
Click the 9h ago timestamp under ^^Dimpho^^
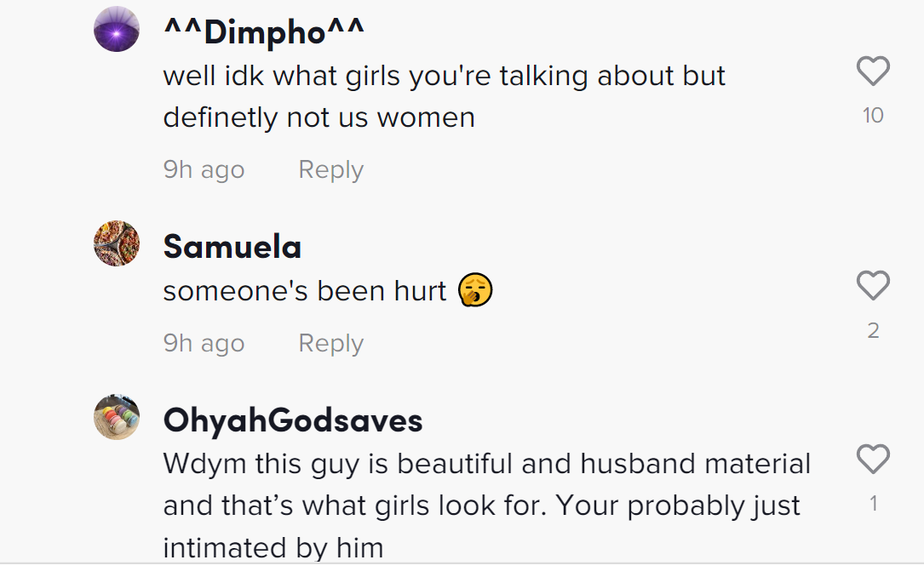204,170
